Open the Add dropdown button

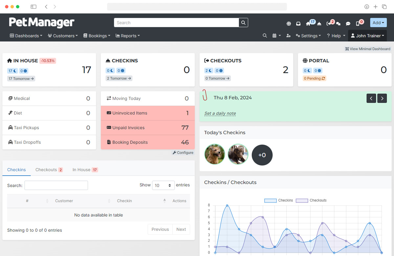tap(378, 23)
